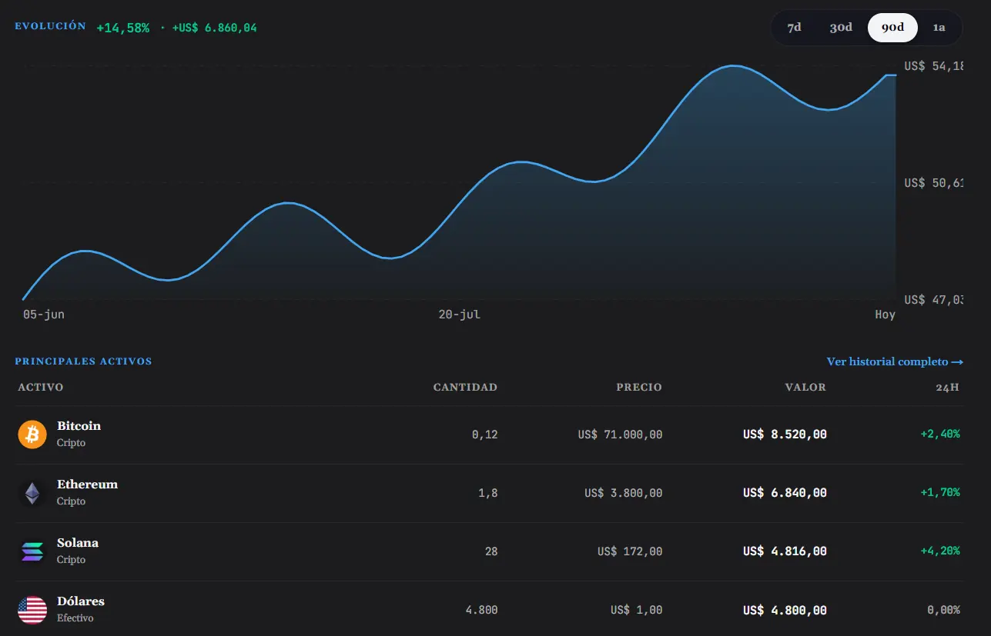
Task: Click Dólares quantity 4.800
Action: pos(482,610)
